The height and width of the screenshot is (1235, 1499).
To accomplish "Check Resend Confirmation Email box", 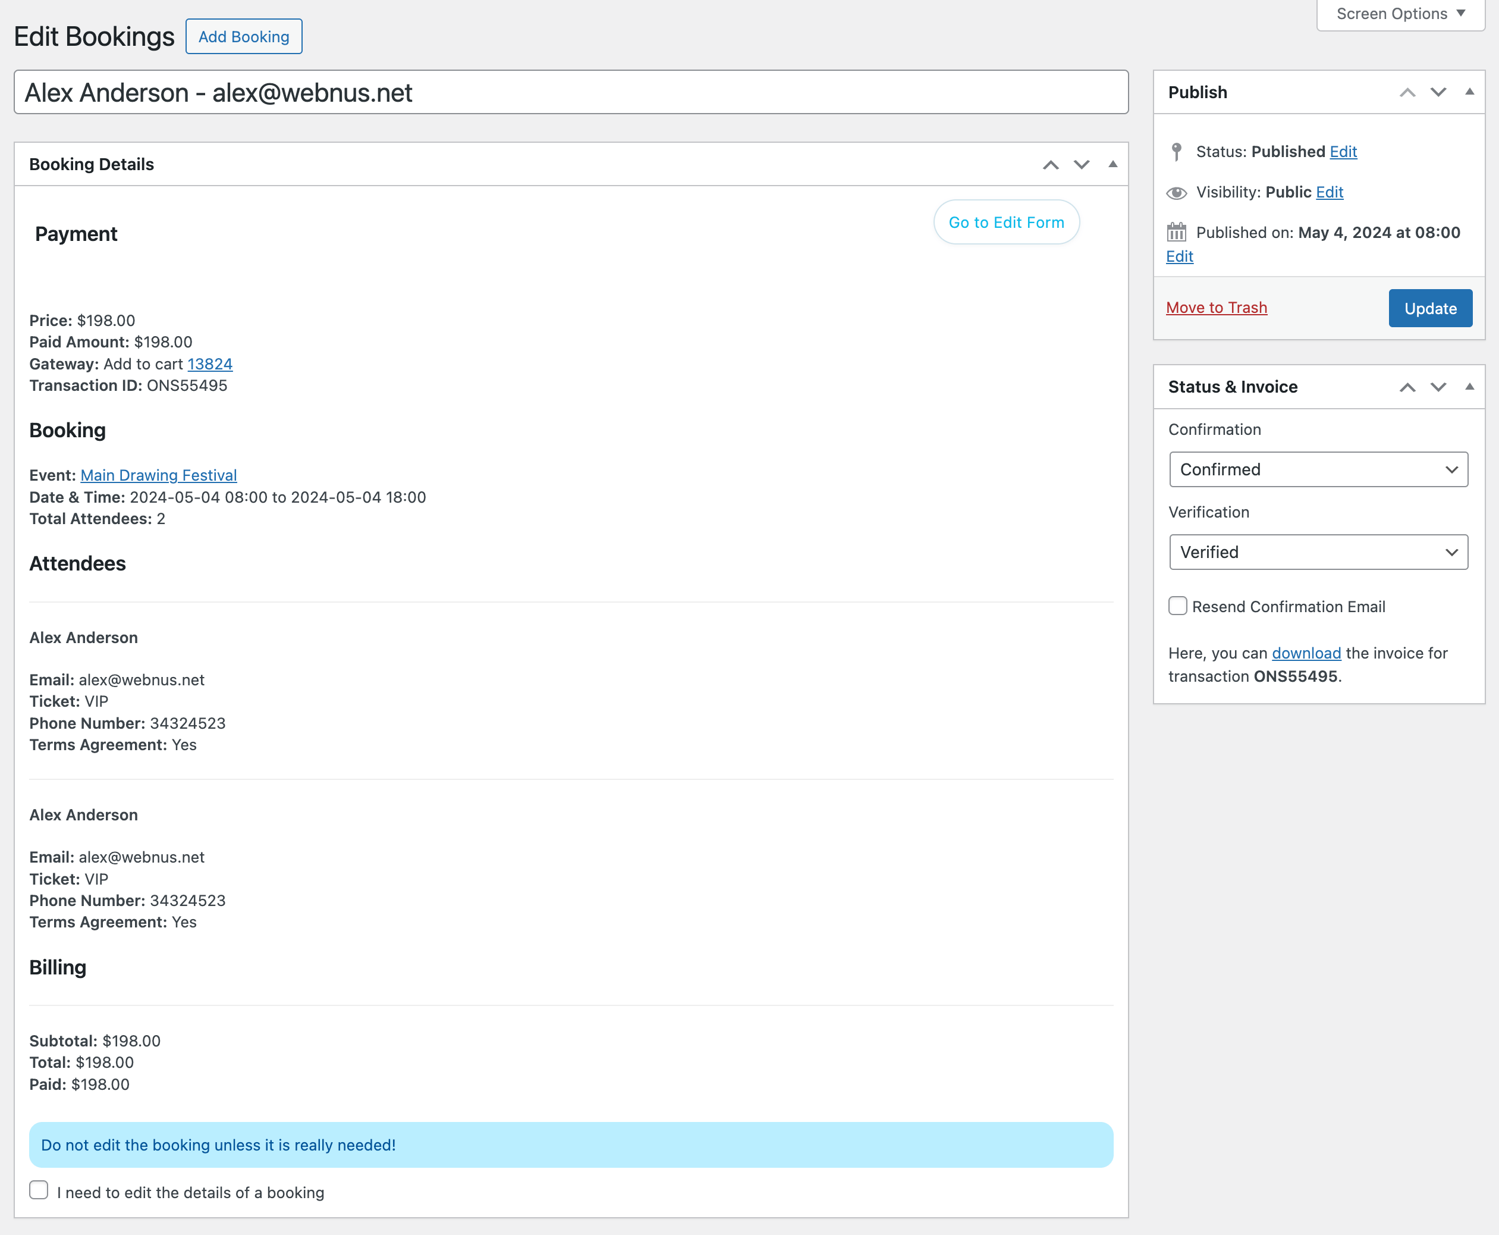I will pos(1177,606).
